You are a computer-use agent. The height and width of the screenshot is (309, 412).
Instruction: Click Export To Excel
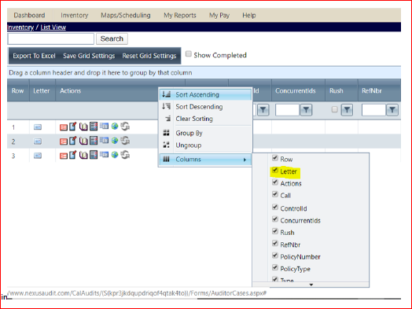34,56
